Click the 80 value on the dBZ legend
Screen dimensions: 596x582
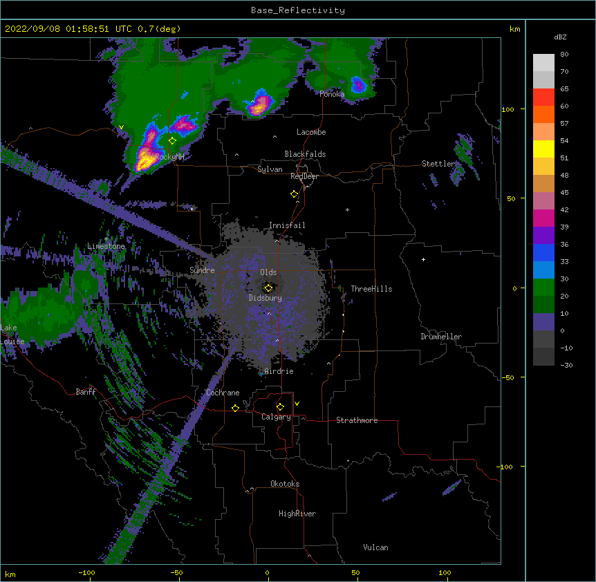point(564,55)
